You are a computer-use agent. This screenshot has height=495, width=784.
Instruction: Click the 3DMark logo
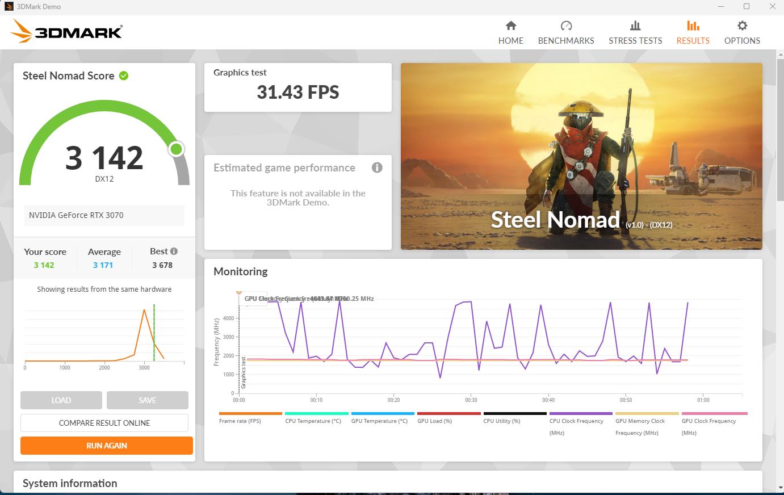point(67,32)
